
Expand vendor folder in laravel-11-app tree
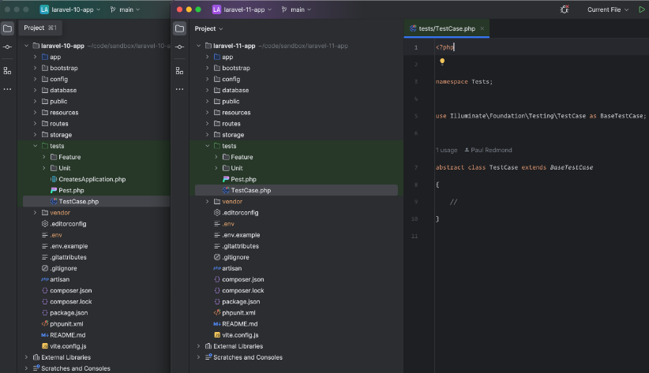(x=208, y=201)
